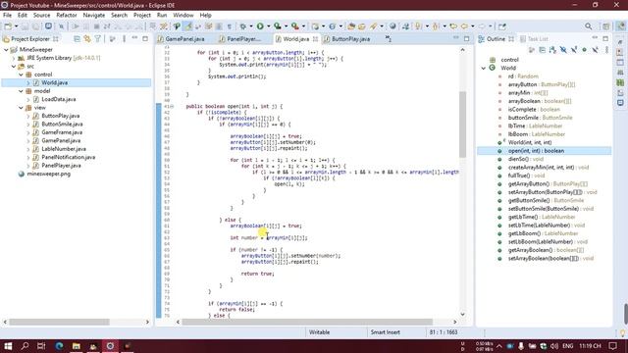Open the Run button dropdown arrow

(x=268, y=26)
